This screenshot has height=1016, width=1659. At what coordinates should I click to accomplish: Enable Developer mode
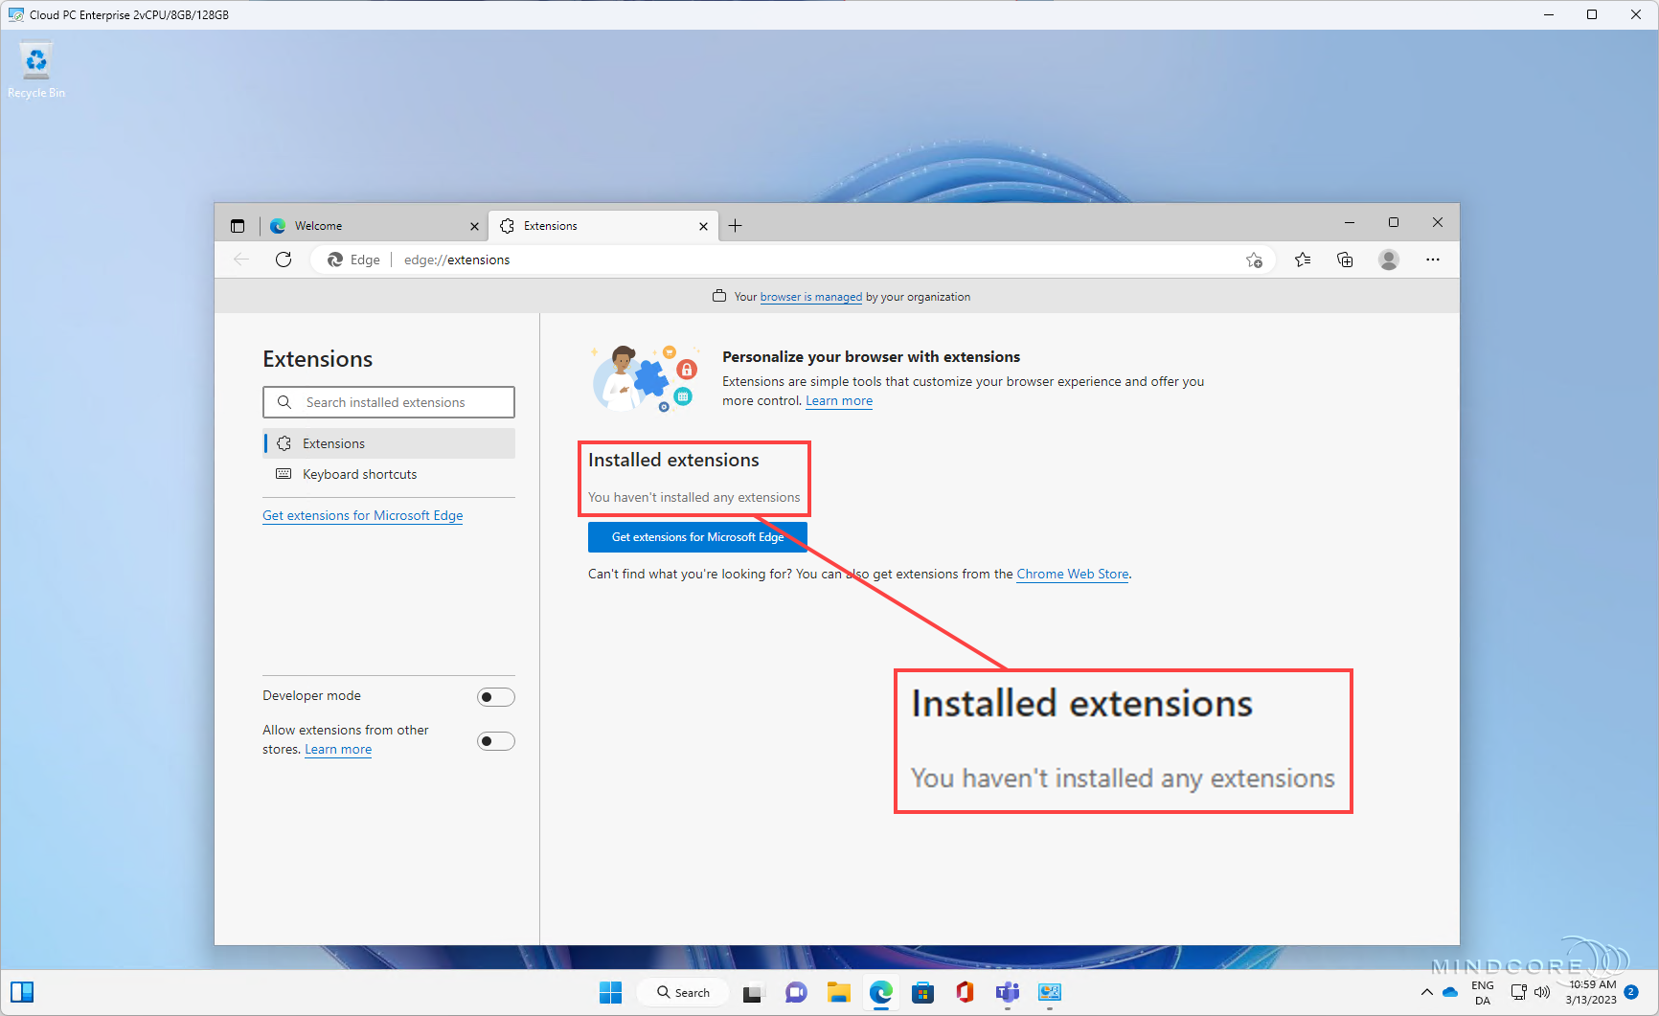point(495,696)
